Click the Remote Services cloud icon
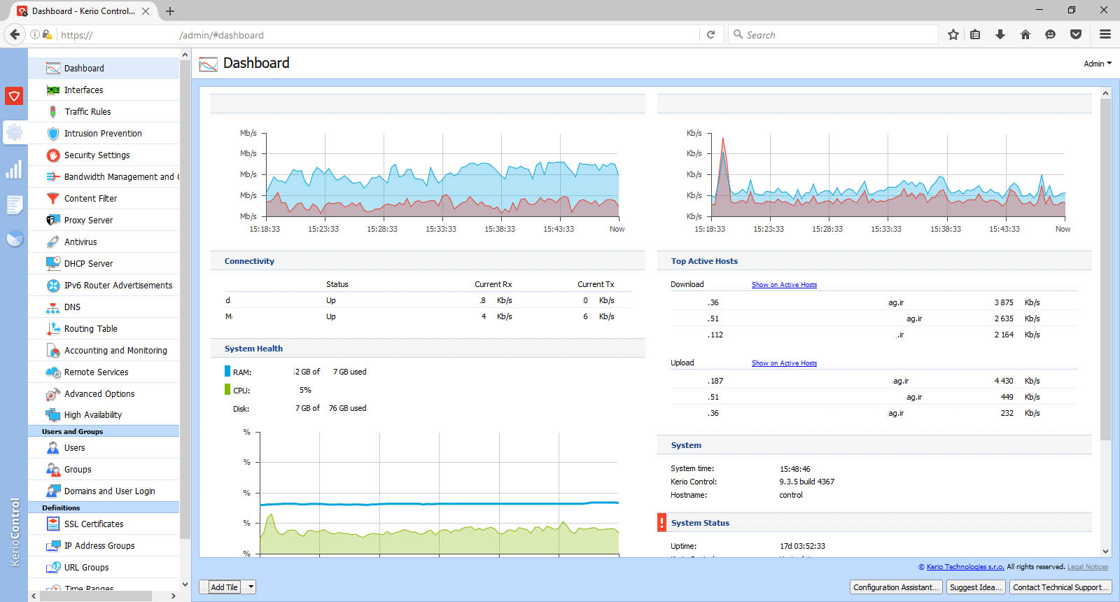 click(53, 372)
